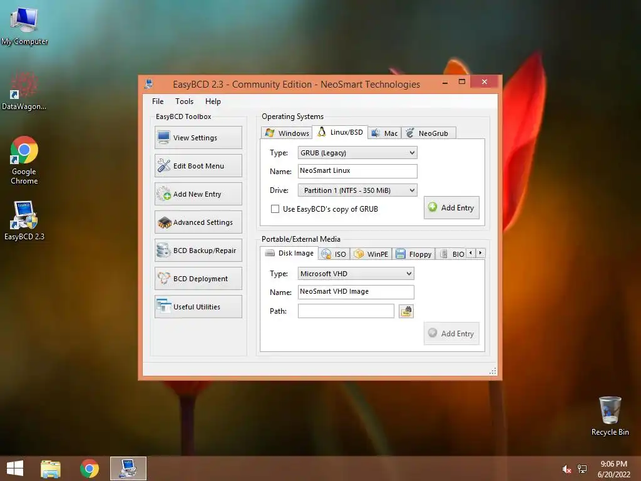
Task: Switch to the WinPE tab
Action: point(371,254)
